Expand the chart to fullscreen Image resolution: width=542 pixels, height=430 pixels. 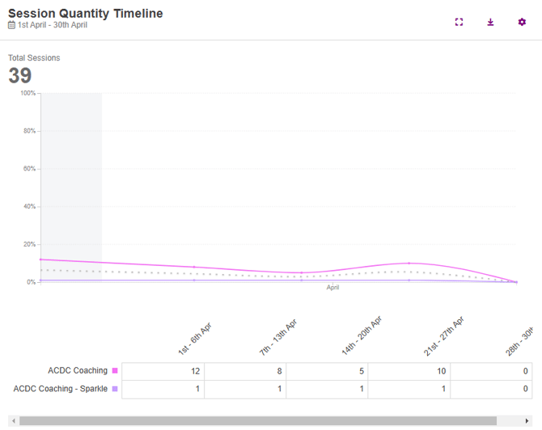[x=459, y=22]
